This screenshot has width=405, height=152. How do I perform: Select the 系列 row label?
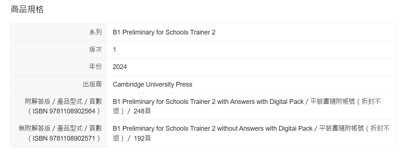(x=96, y=32)
